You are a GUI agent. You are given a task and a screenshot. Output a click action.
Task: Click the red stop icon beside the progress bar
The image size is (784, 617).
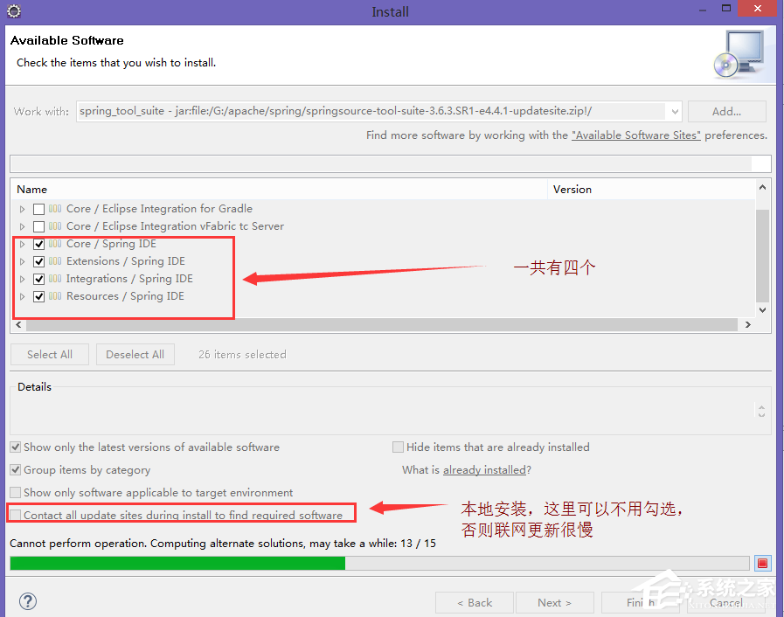pyautogui.click(x=763, y=562)
